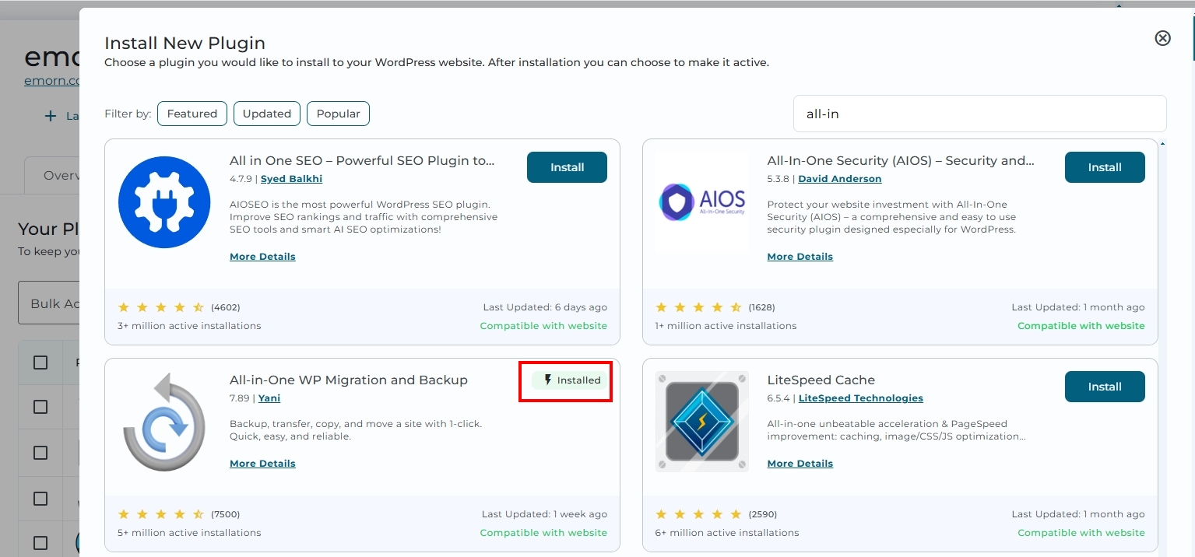This screenshot has height=557, width=1195.
Task: Click the (1628) rating count
Action: pos(762,307)
